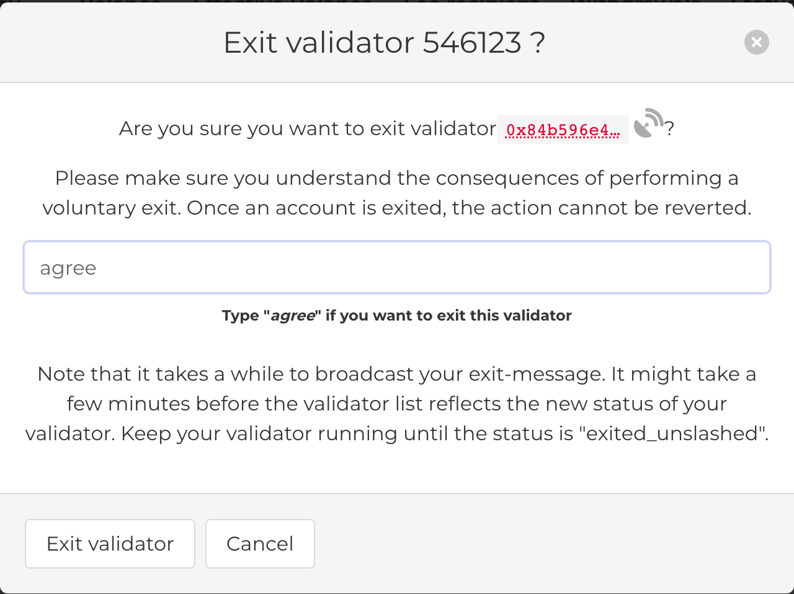
Task: Click the Type "agree" hint label
Action: coord(397,316)
